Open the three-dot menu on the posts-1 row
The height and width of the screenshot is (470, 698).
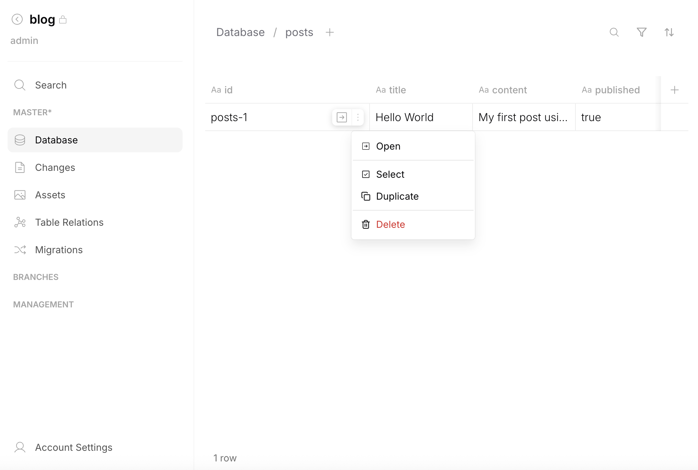[x=358, y=117]
